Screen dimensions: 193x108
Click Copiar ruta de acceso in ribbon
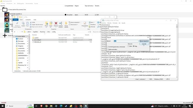pyautogui.click(x=36, y=25)
